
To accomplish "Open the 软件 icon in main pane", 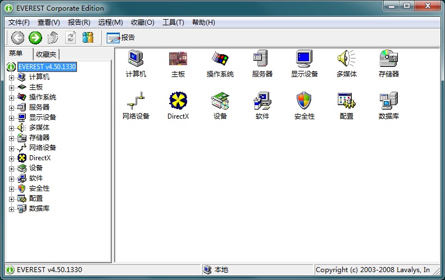I will pos(262,101).
